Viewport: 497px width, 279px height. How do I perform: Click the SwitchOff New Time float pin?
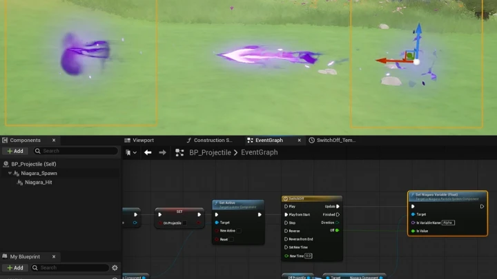pos(286,256)
